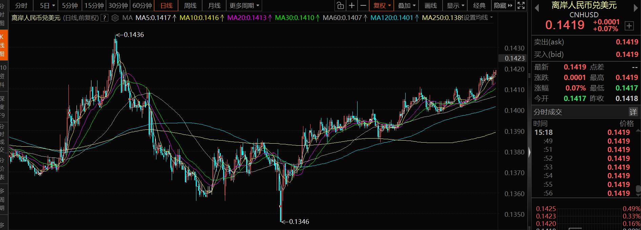Zoom out chart with minus icon
The image size is (641, 230).
click(x=363, y=5)
